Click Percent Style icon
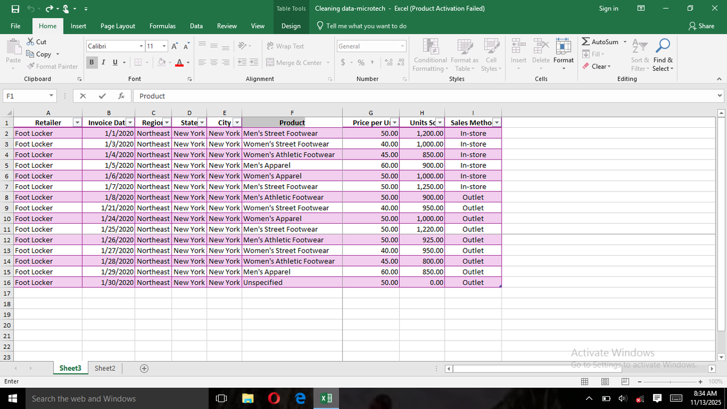 pos(360,62)
